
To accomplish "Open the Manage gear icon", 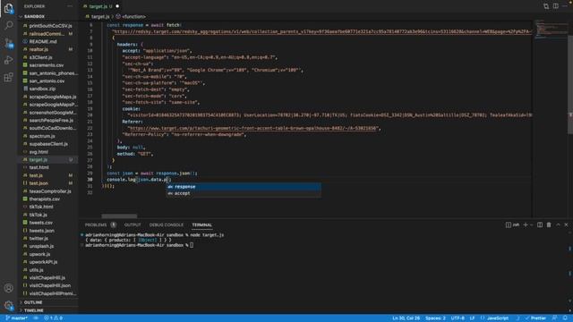I will (x=8, y=305).
